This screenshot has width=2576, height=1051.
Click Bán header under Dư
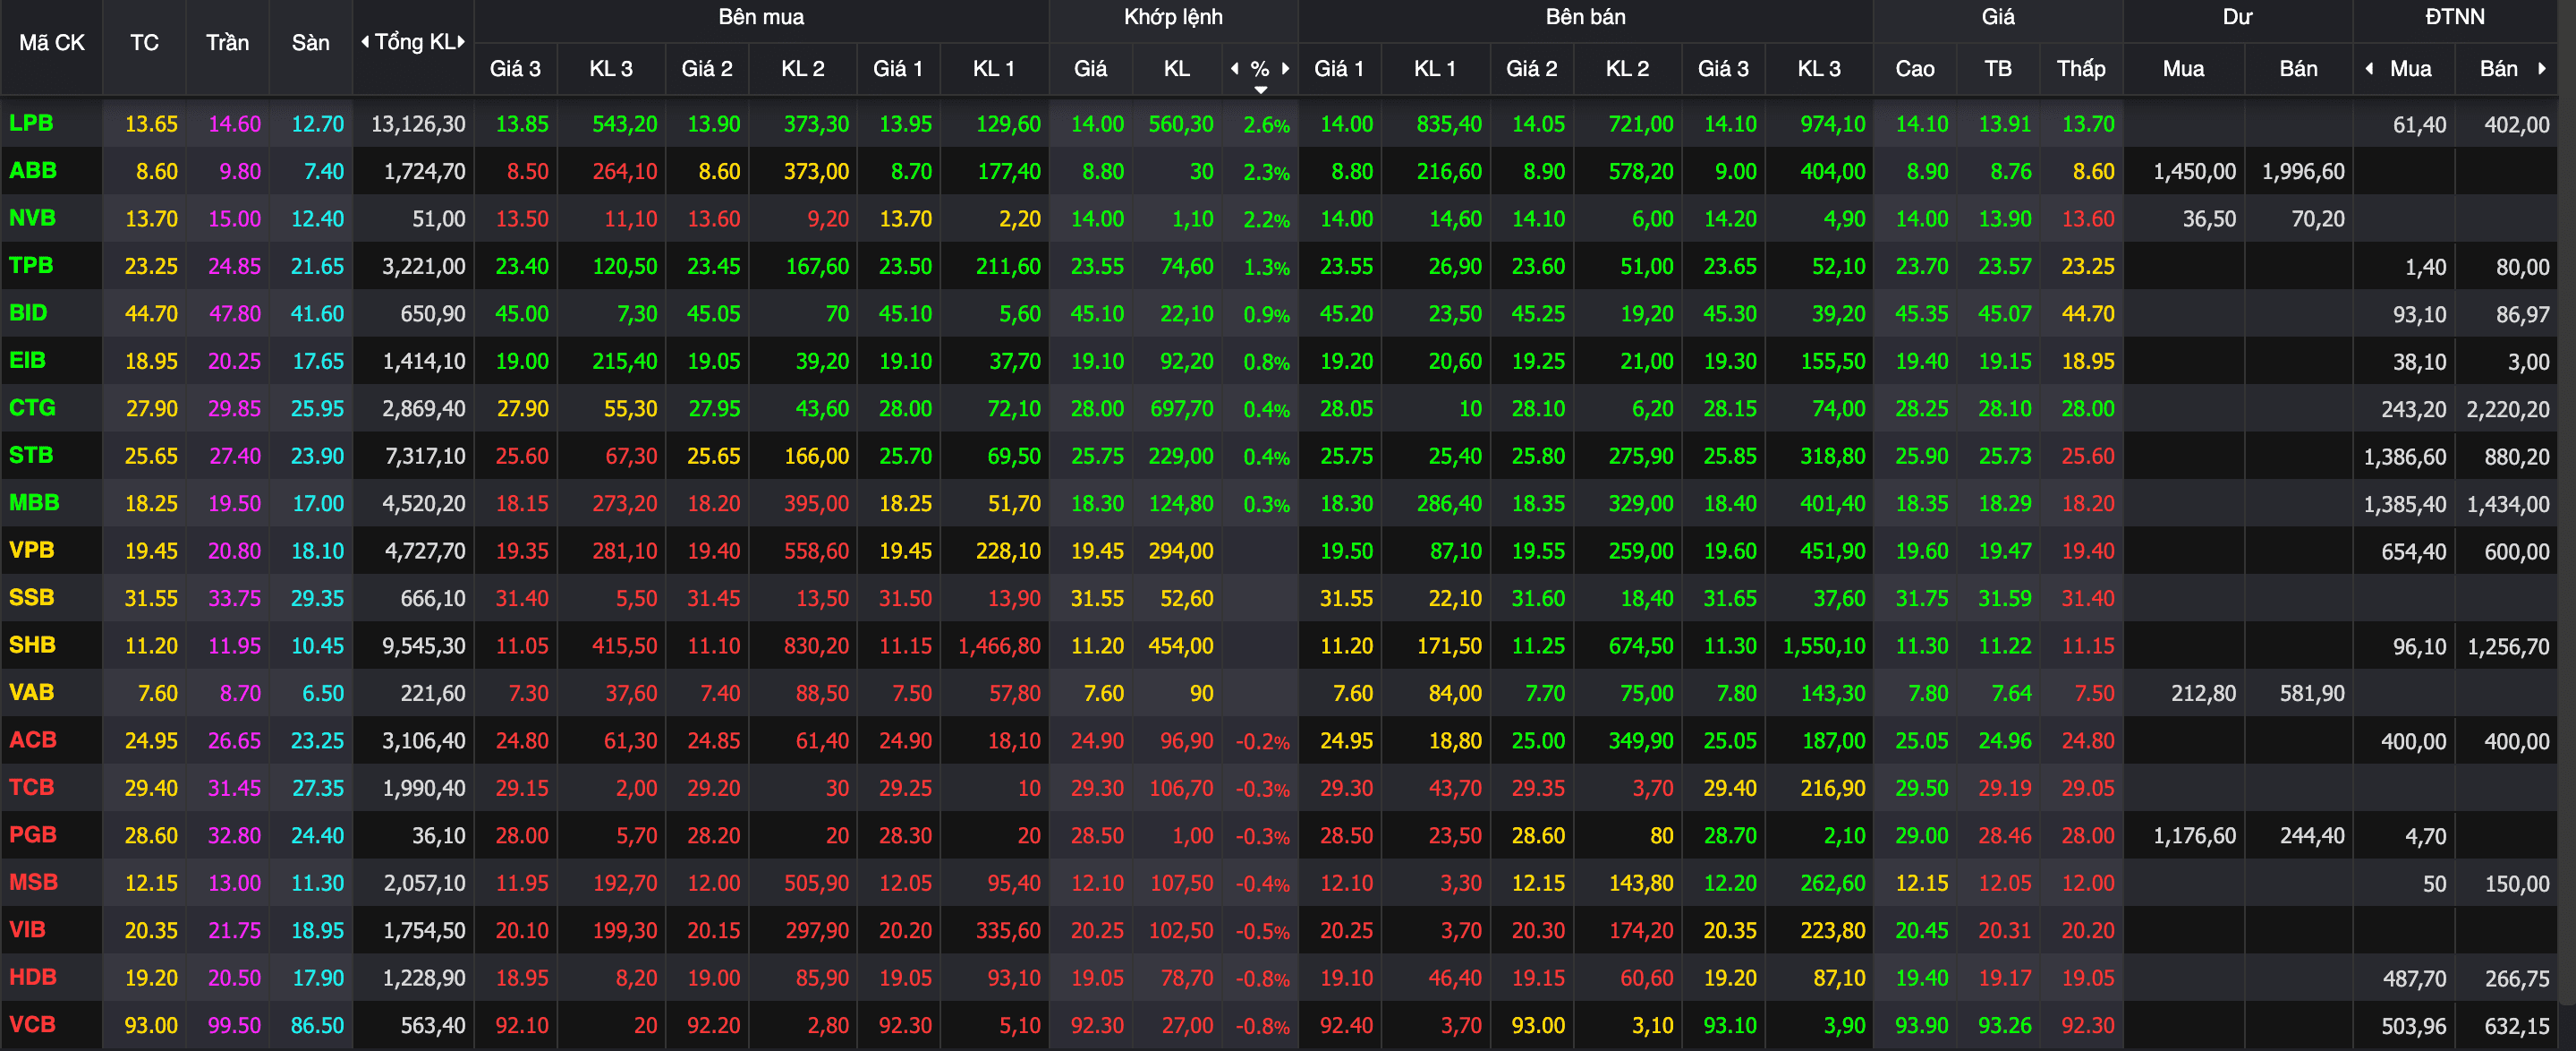2298,68
